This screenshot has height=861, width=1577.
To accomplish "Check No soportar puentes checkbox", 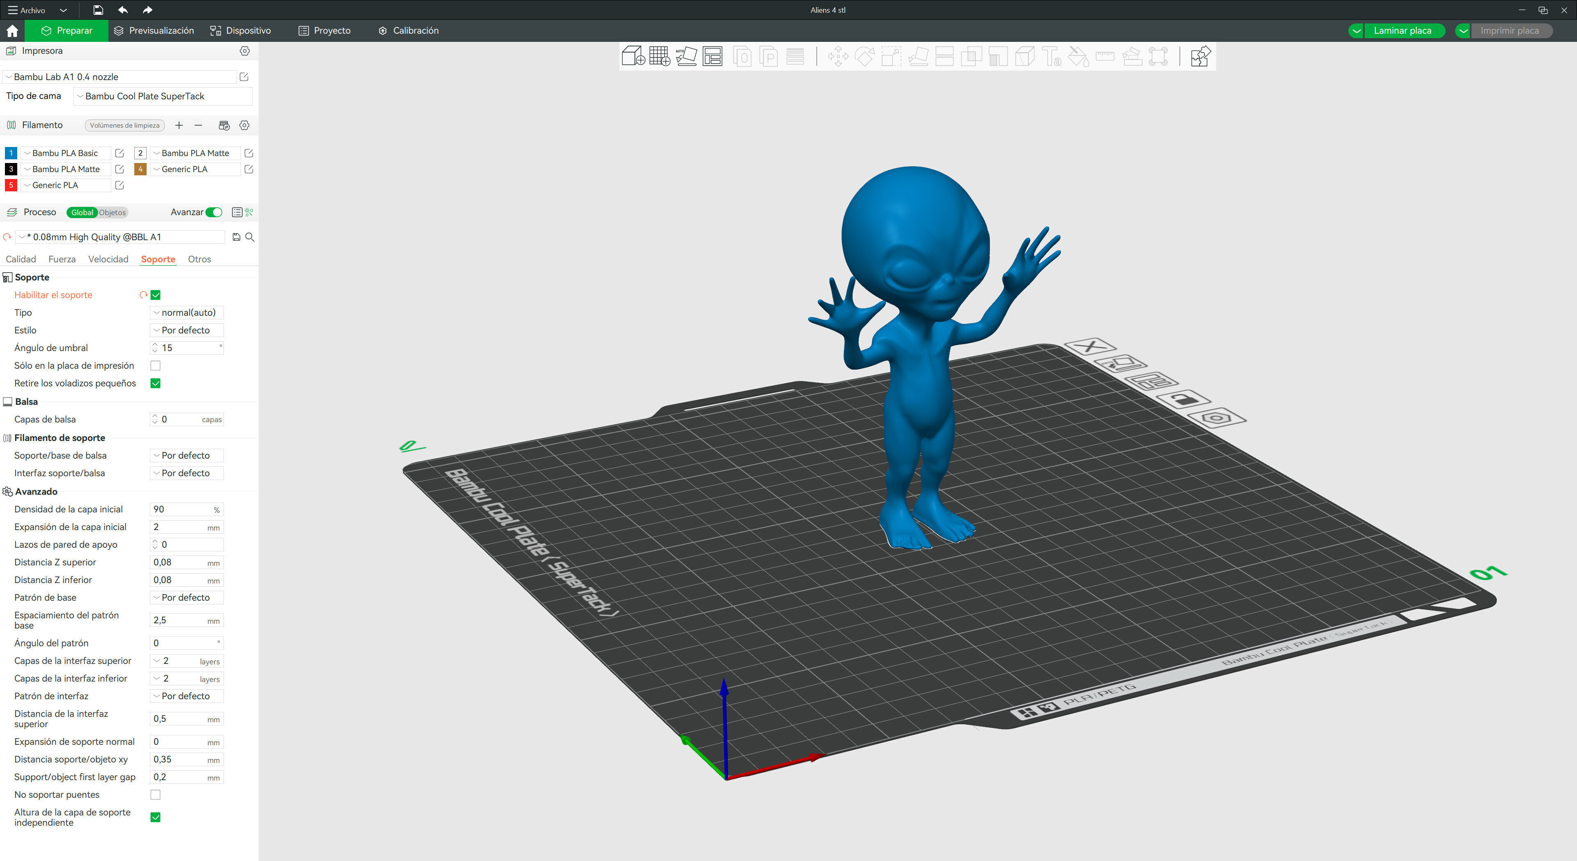I will point(156,794).
